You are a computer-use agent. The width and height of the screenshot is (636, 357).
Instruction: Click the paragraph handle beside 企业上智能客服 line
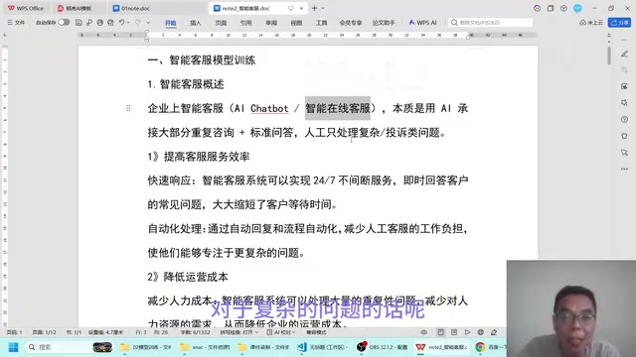(x=128, y=108)
